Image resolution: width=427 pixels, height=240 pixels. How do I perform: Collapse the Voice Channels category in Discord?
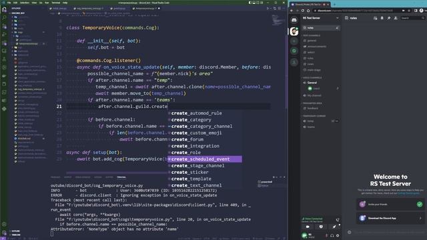coord(312,77)
